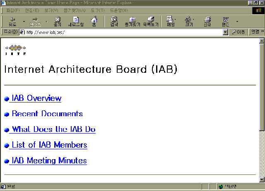The image size is (265, 191).
Task: Click the scroll up arrow
Action: [262, 41]
